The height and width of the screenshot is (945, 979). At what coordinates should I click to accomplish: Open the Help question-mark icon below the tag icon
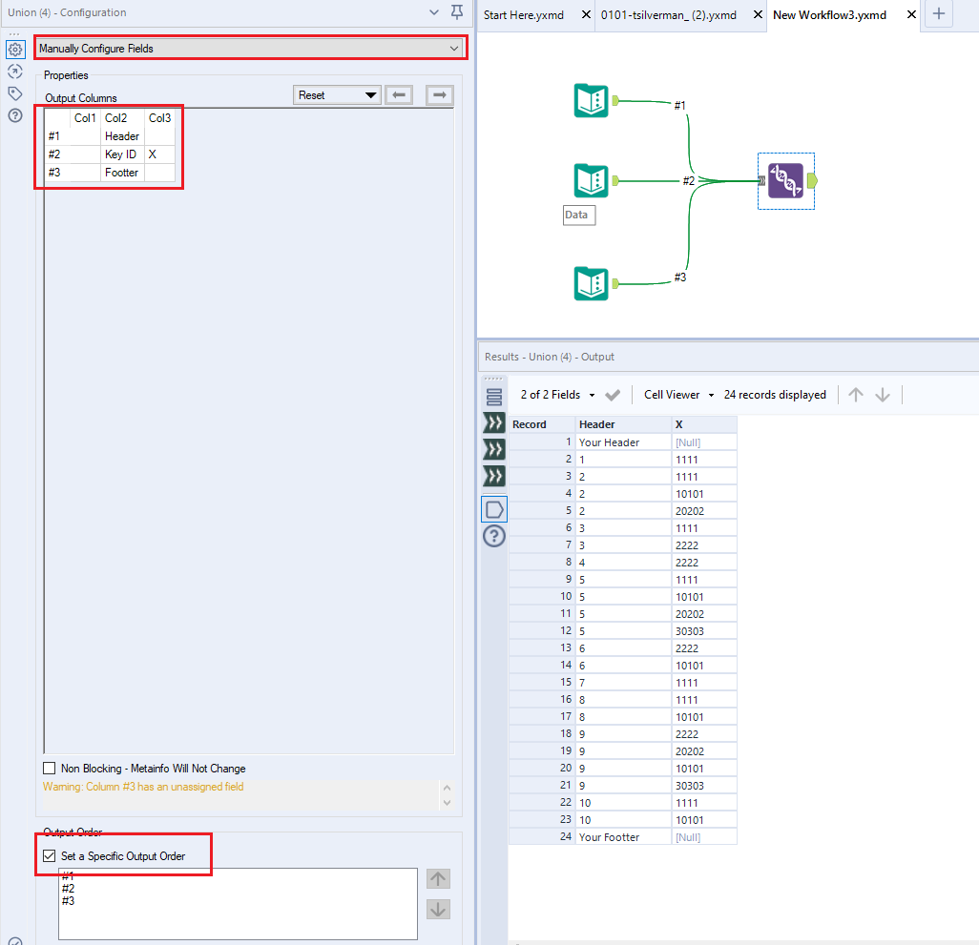[15, 115]
